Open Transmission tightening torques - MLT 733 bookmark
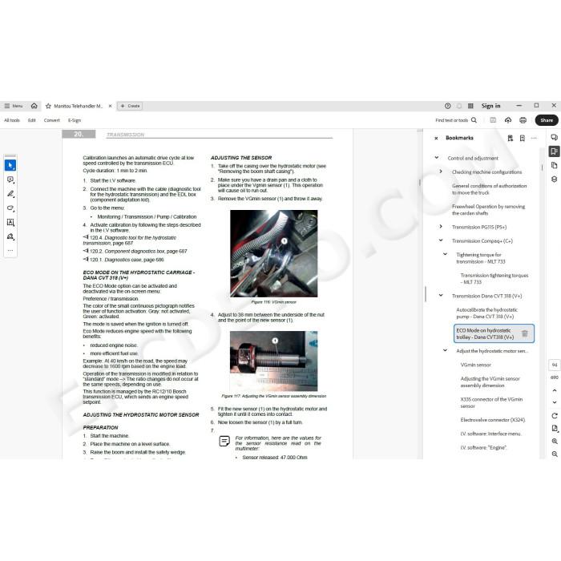The width and height of the screenshot is (561, 561). 494,279
